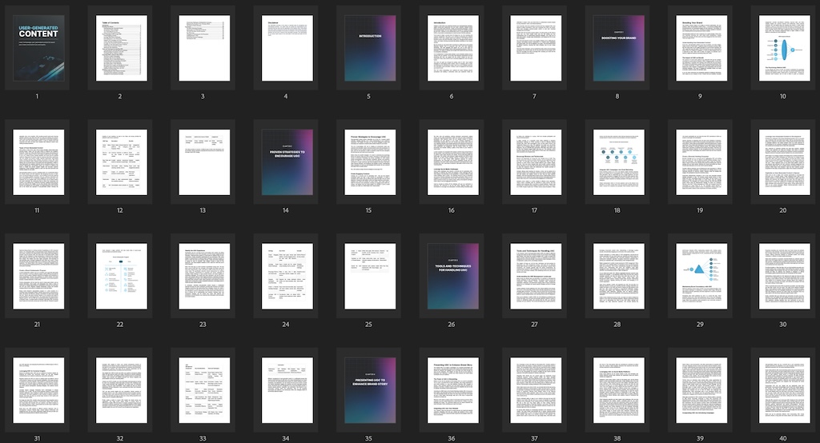Choose page 10 thumbnail with the diagram
820x443 pixels.
(782, 48)
